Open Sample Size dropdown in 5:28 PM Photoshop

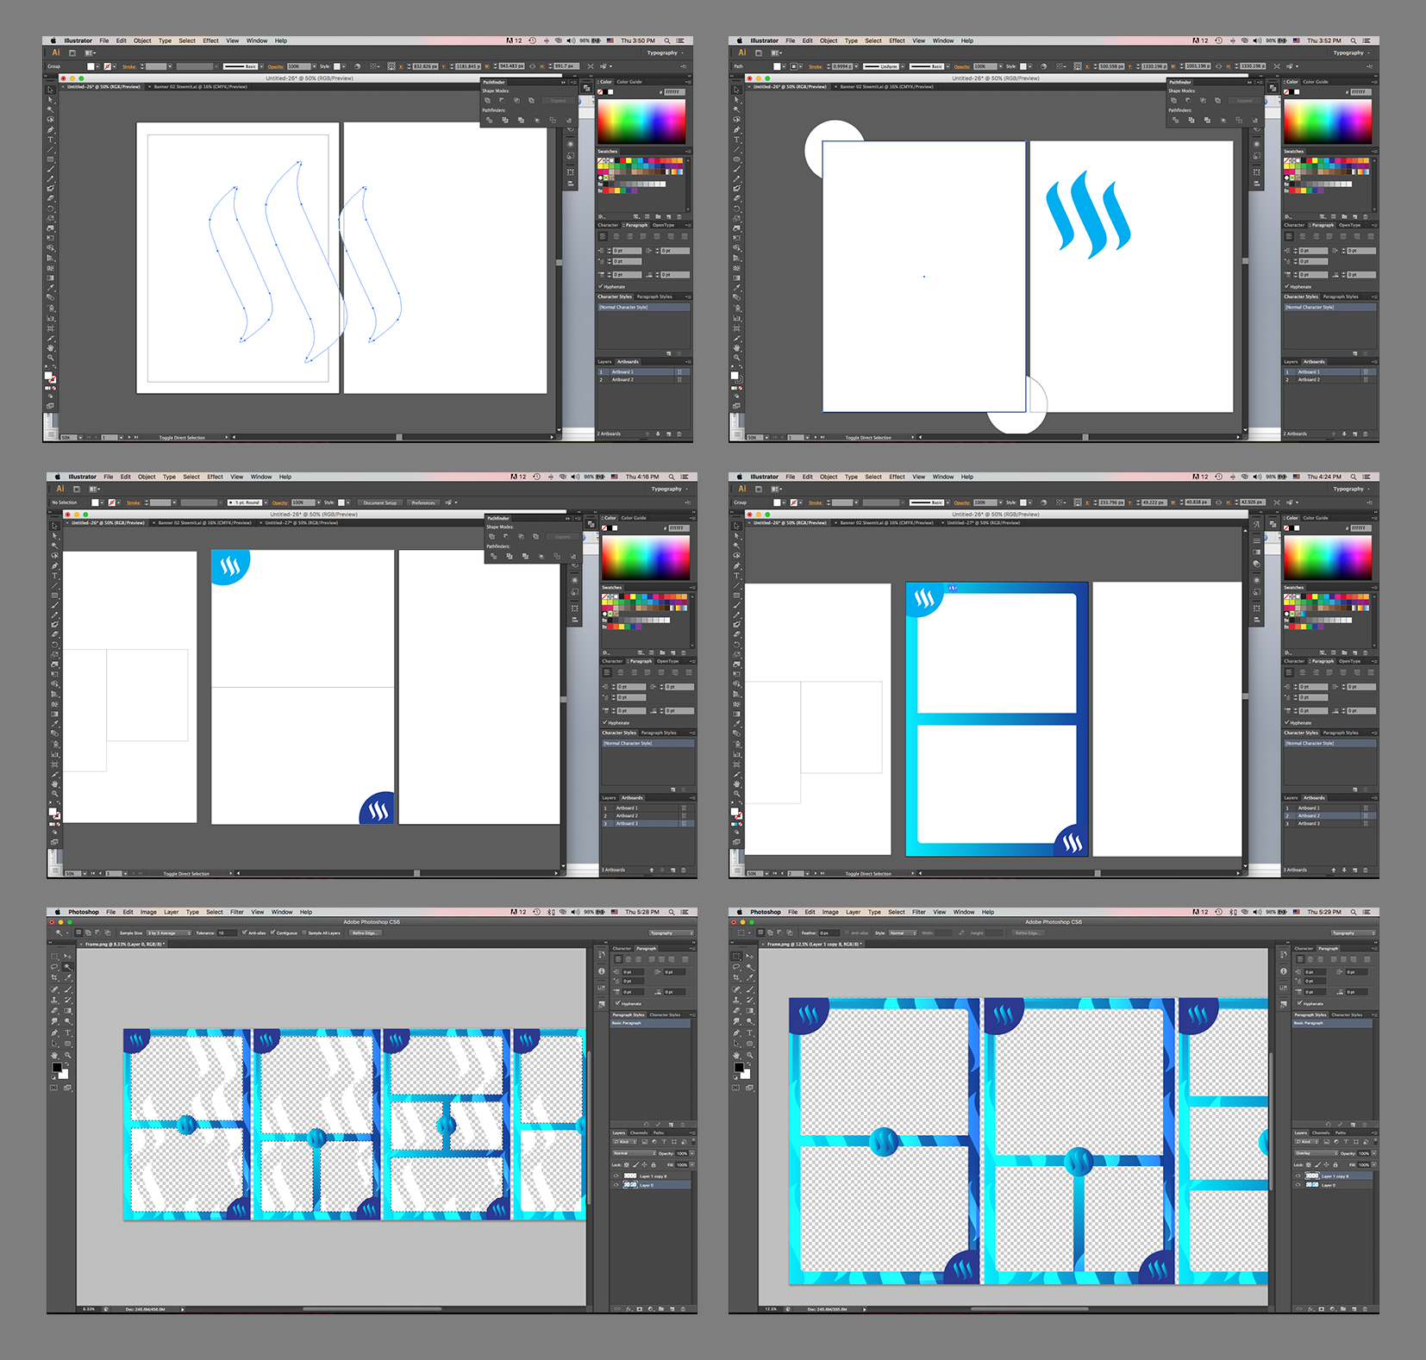tap(167, 933)
